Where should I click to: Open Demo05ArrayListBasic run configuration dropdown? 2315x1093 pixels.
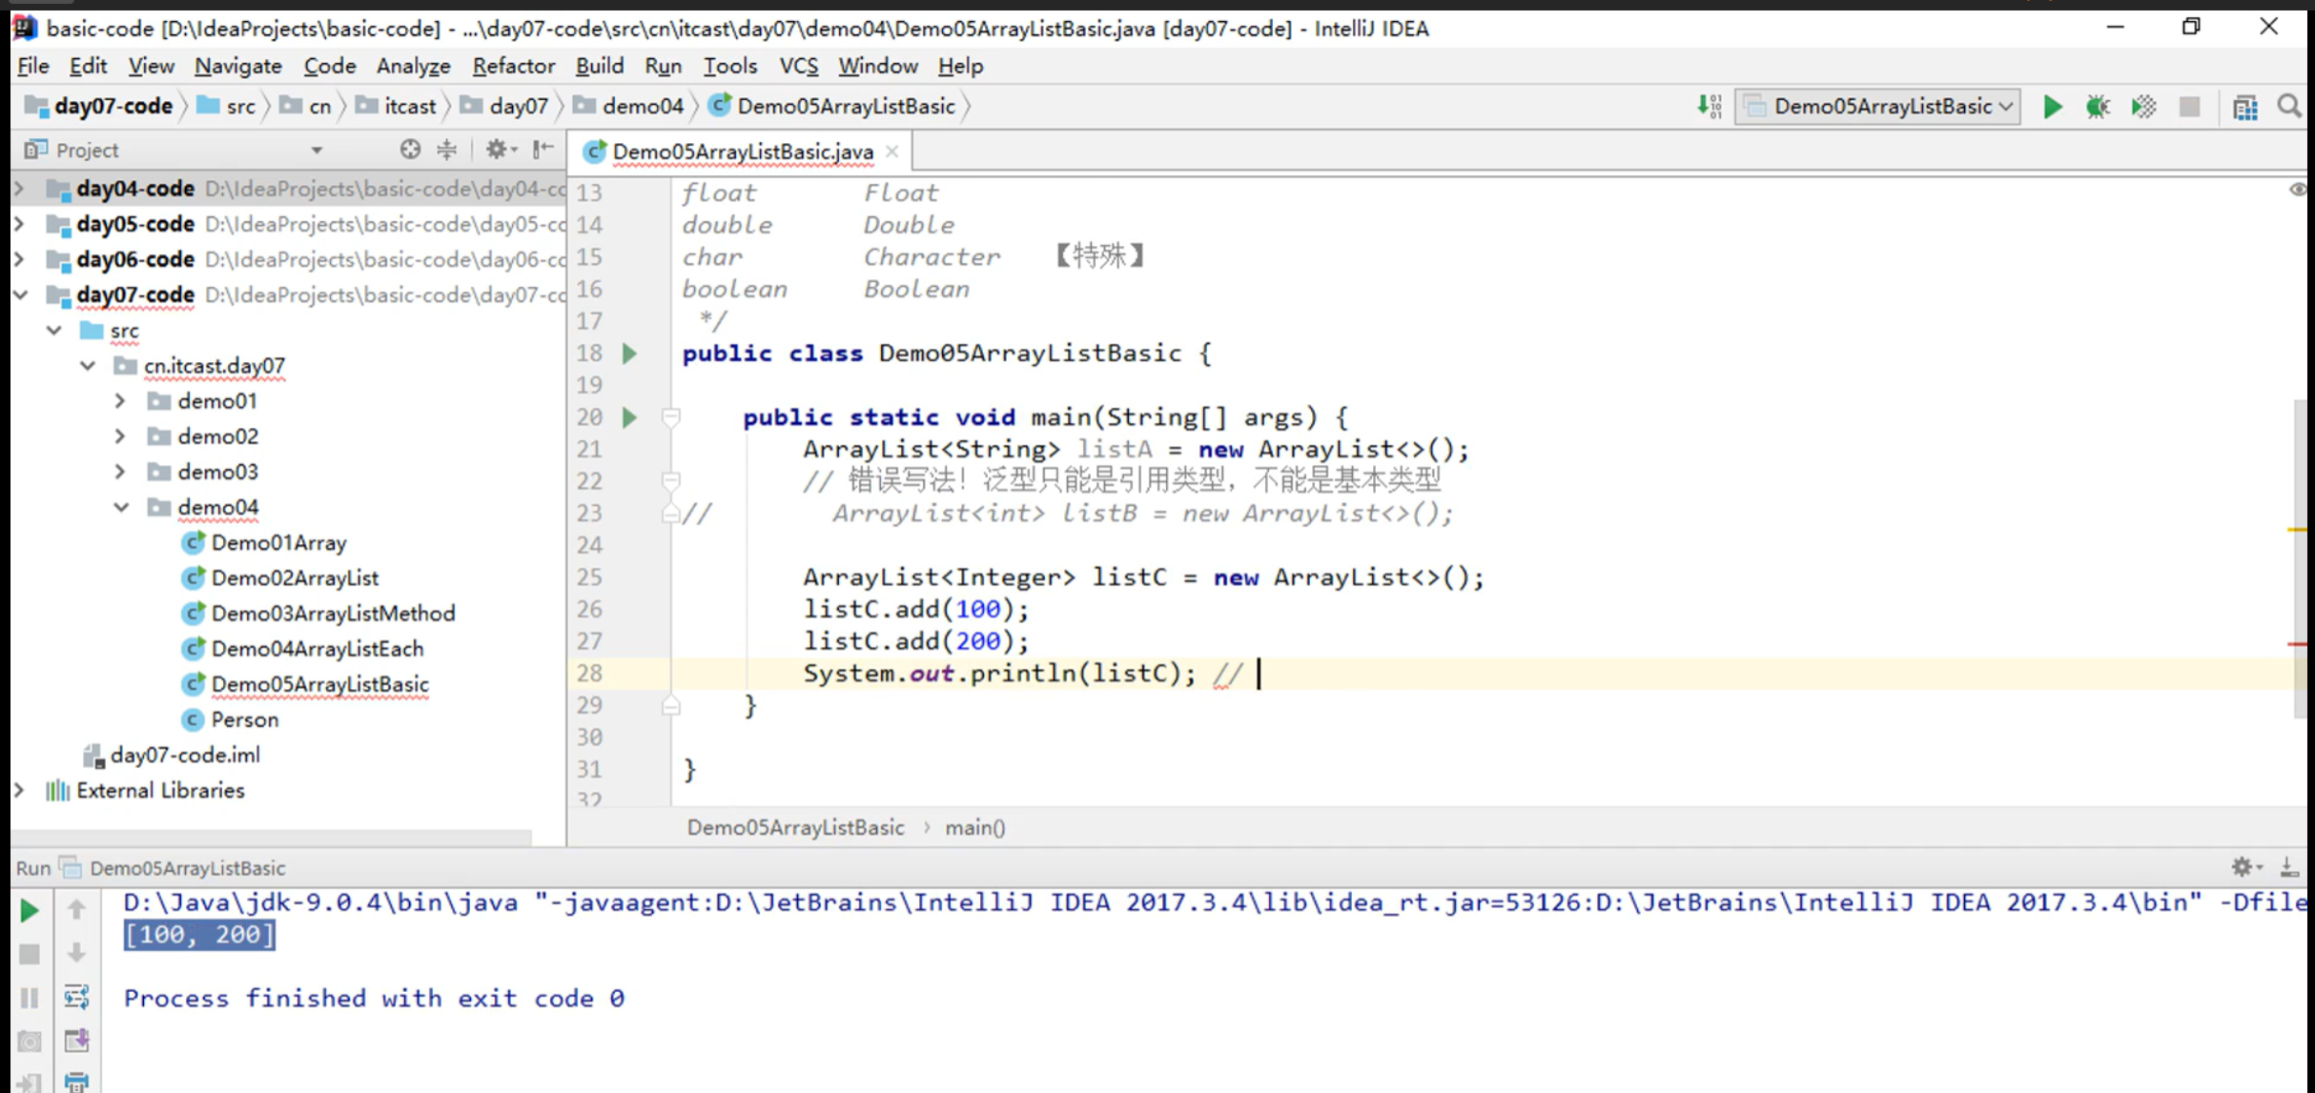[x=1876, y=107]
